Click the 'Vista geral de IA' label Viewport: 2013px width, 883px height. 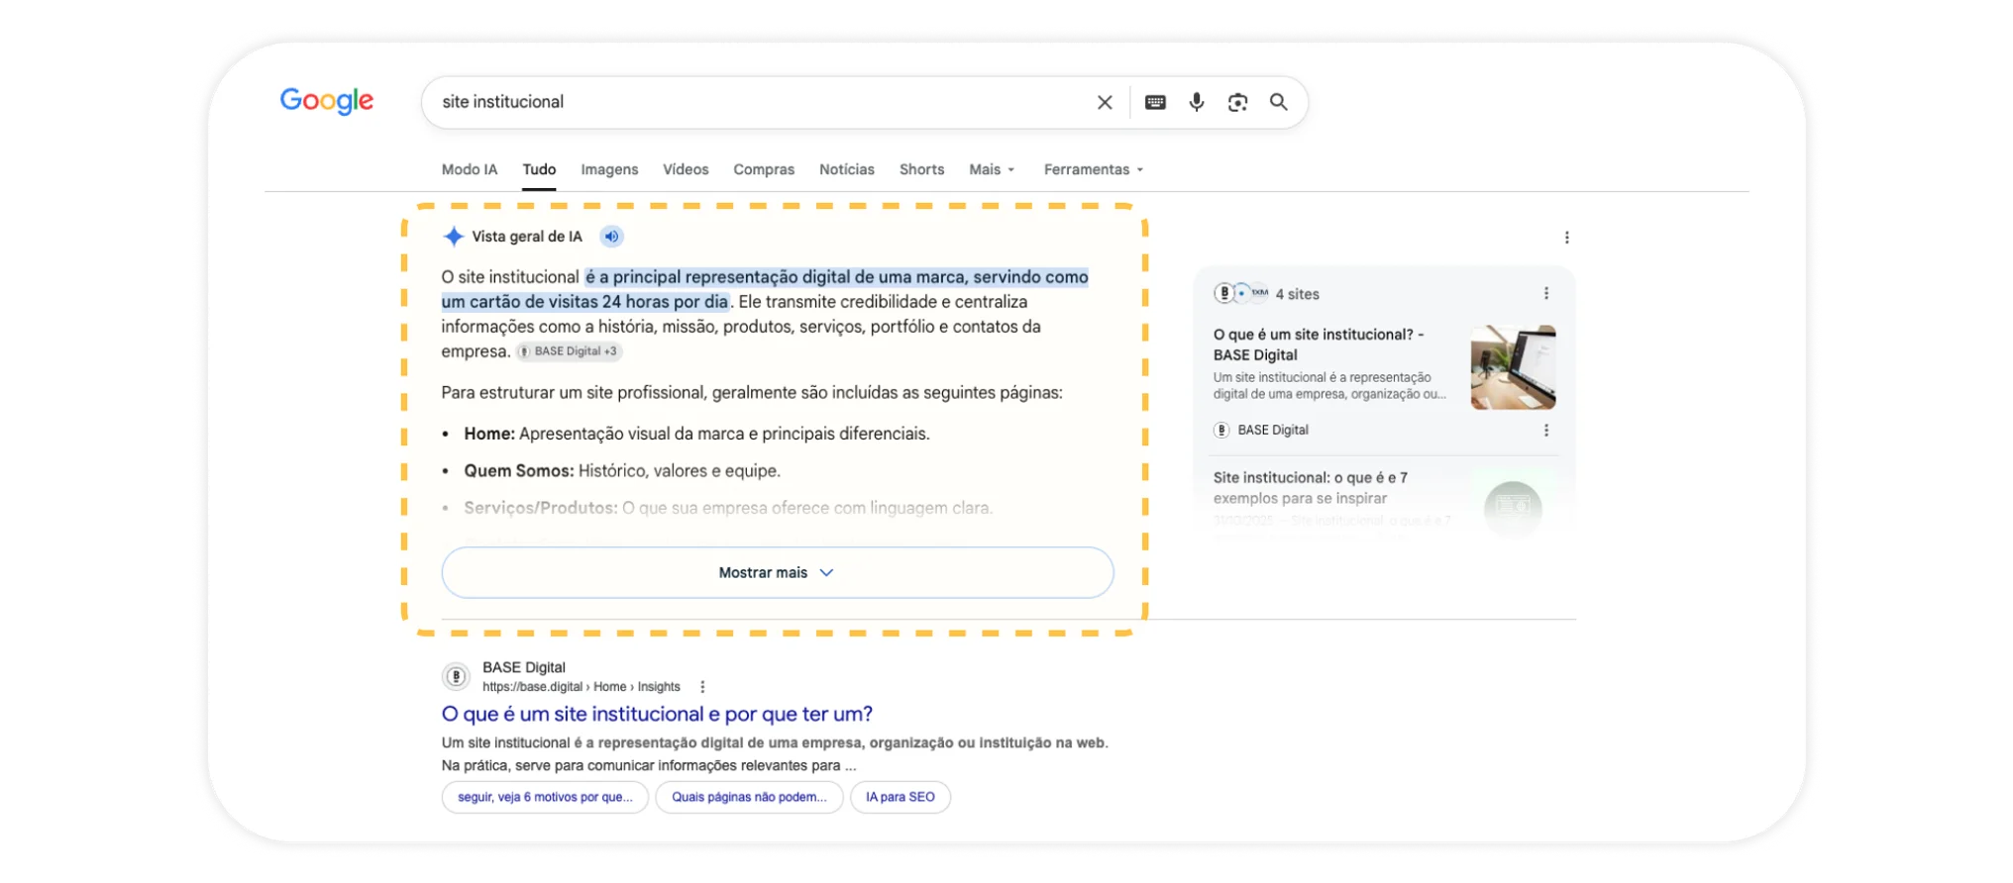[527, 236]
